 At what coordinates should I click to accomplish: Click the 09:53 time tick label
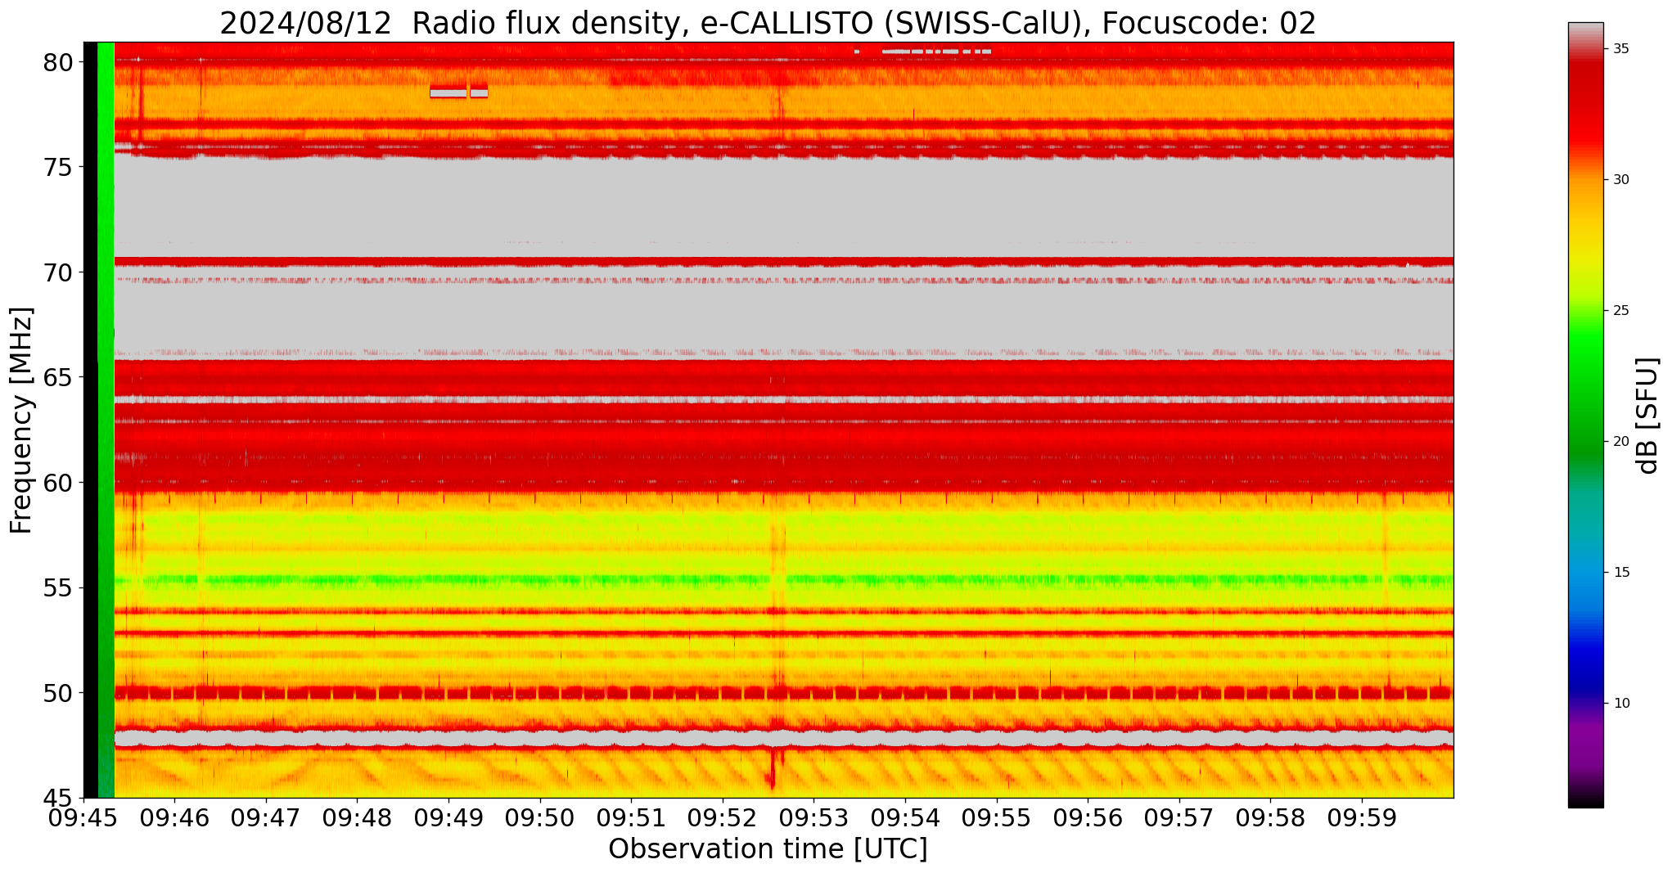point(813,818)
